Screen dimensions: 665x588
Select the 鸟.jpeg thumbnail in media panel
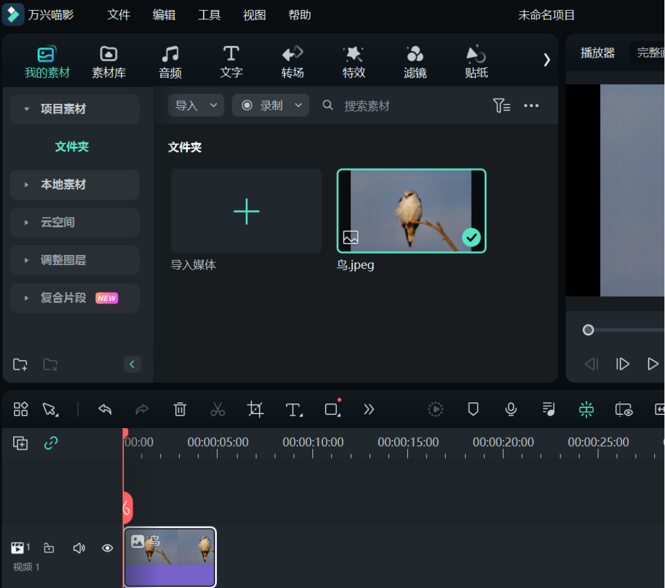411,211
